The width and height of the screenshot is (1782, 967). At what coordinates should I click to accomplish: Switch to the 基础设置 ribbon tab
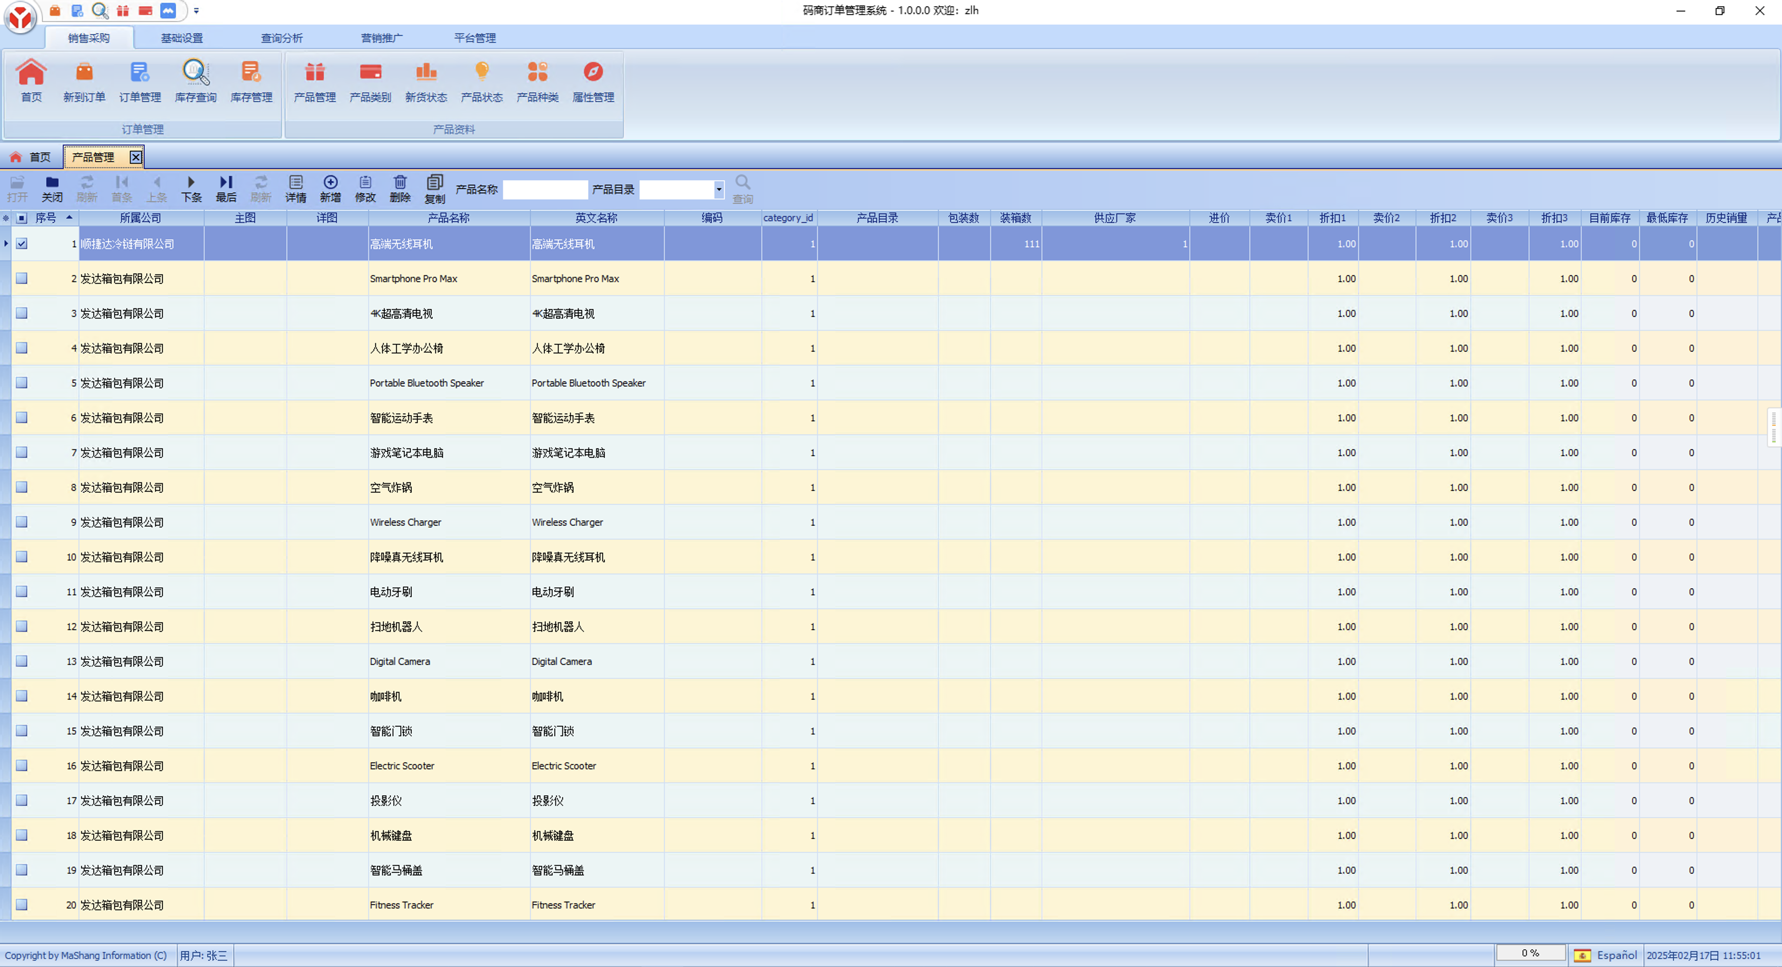(x=181, y=38)
